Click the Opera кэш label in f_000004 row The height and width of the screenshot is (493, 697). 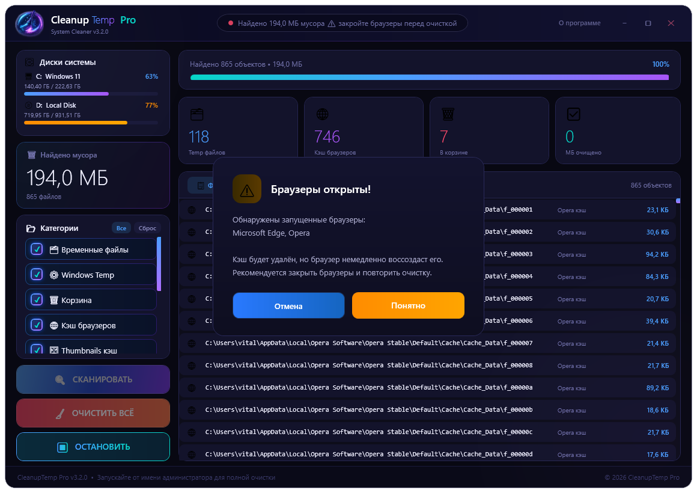(x=571, y=277)
